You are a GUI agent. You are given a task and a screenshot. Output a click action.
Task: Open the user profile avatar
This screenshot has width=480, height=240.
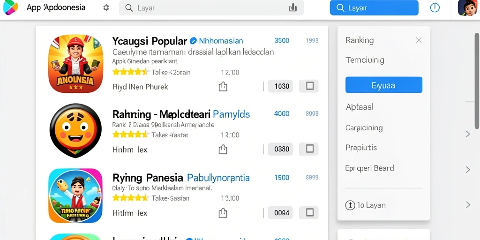pos(467,7)
